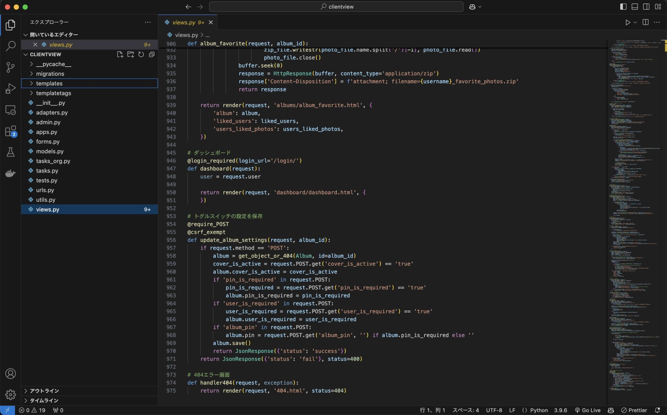
Task: Open models.py from the file tree
Action: 50,151
